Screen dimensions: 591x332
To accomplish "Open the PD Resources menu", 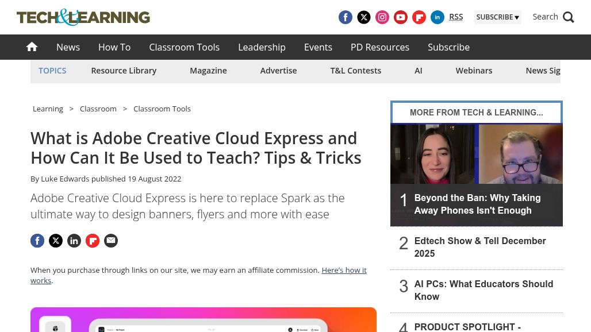I will pyautogui.click(x=379, y=47).
